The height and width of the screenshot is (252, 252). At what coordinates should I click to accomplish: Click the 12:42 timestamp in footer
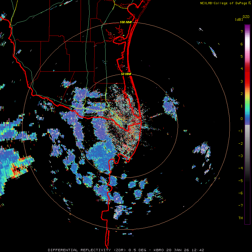click(x=199, y=250)
